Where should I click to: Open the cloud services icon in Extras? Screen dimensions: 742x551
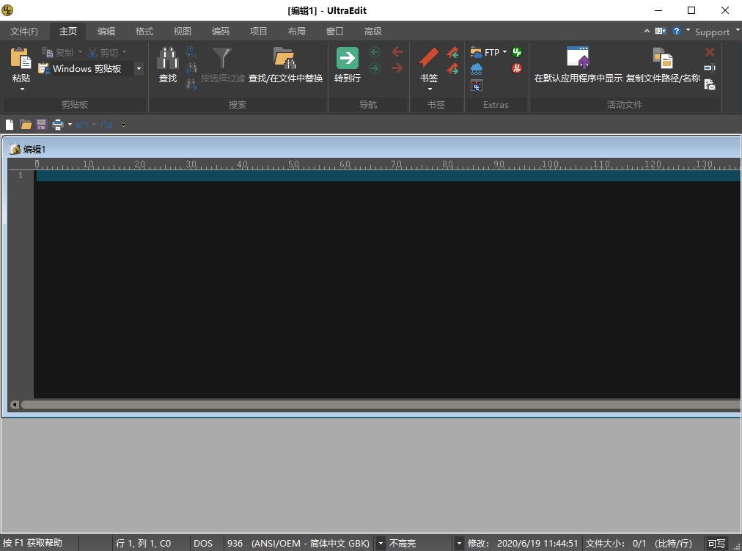click(477, 69)
